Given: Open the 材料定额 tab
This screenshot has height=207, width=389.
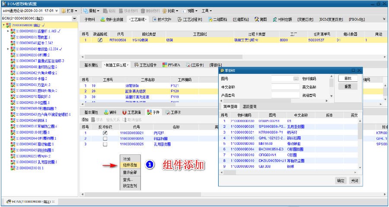Looking at the screenshot, I should [283, 19].
